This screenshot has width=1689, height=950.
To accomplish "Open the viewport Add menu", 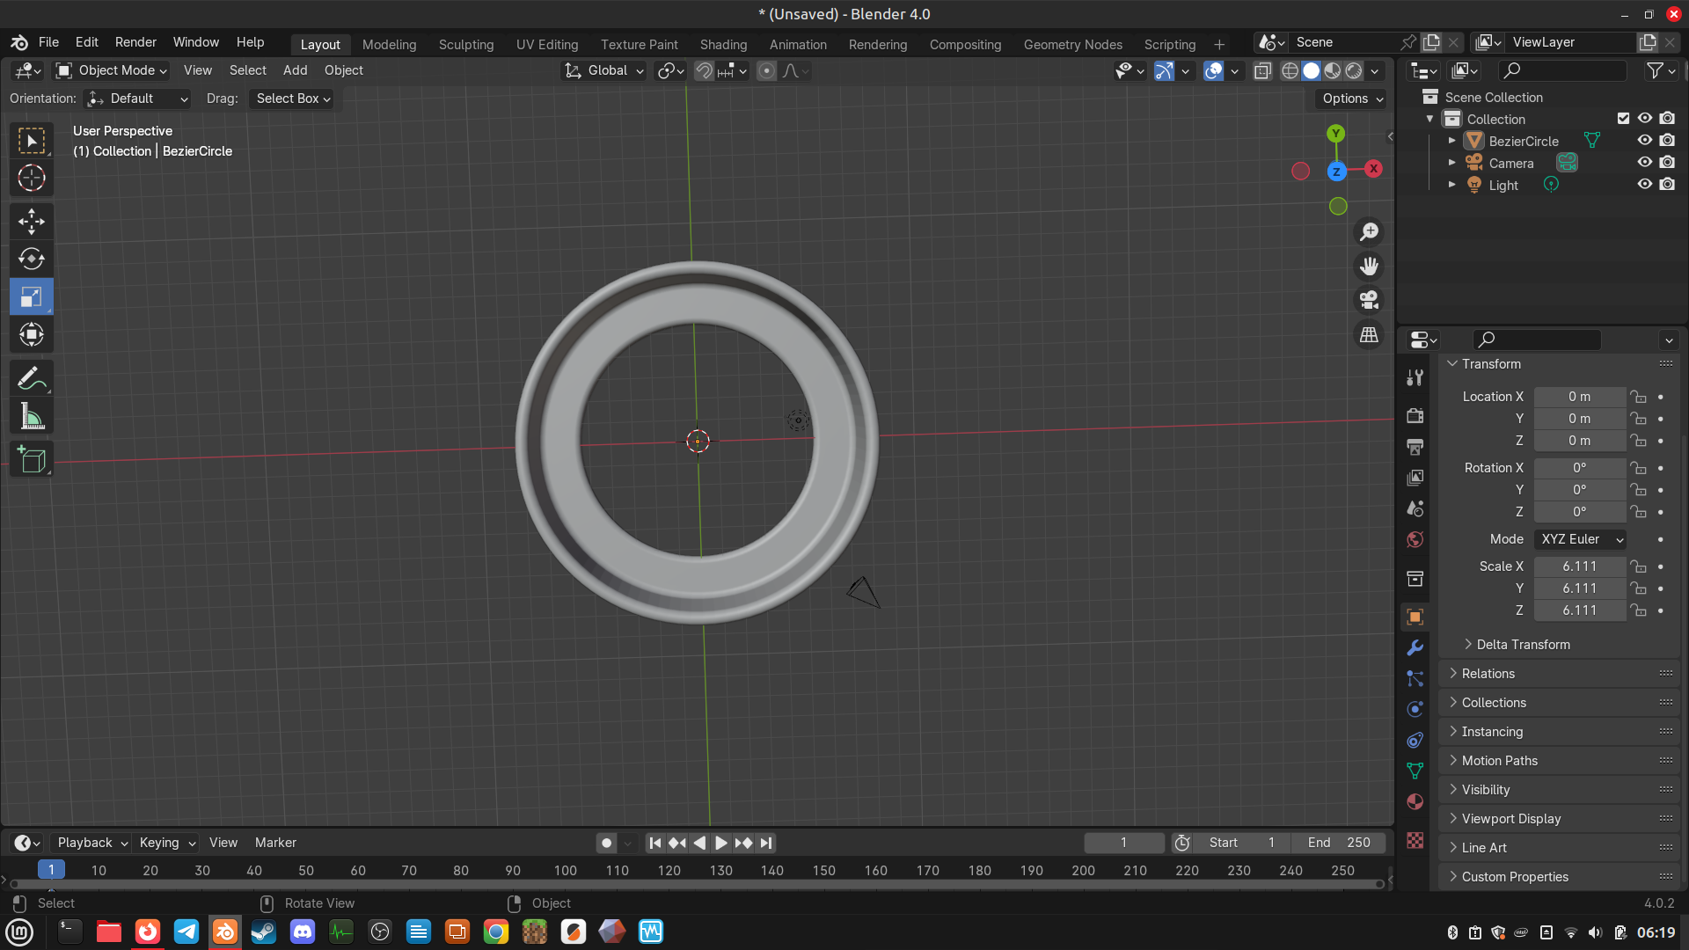I will [295, 70].
